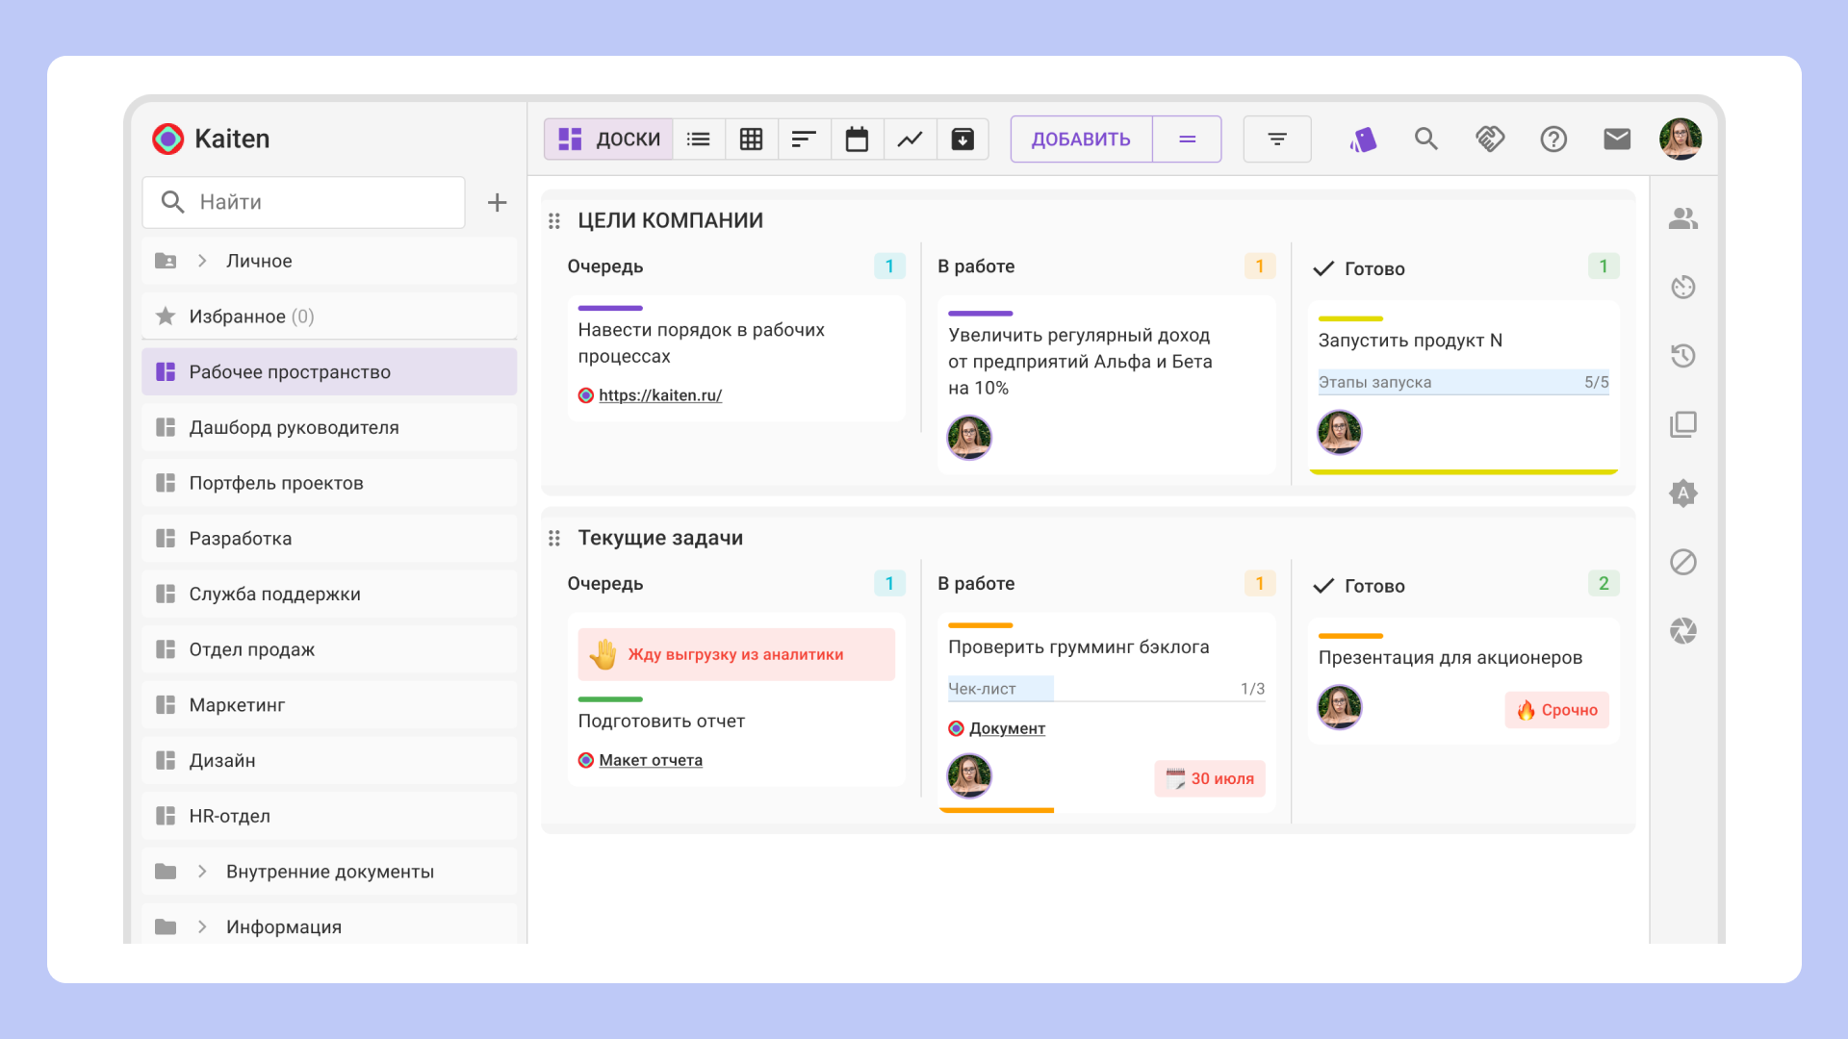Open the https://kaiten.ru/ link
Viewport: 1848px width, 1039px height.
(660, 395)
